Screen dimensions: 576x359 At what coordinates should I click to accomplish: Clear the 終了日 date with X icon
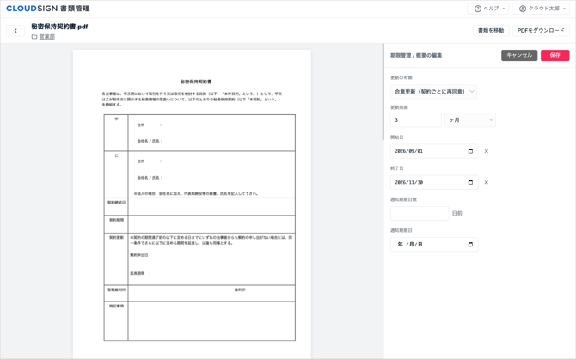coord(487,182)
